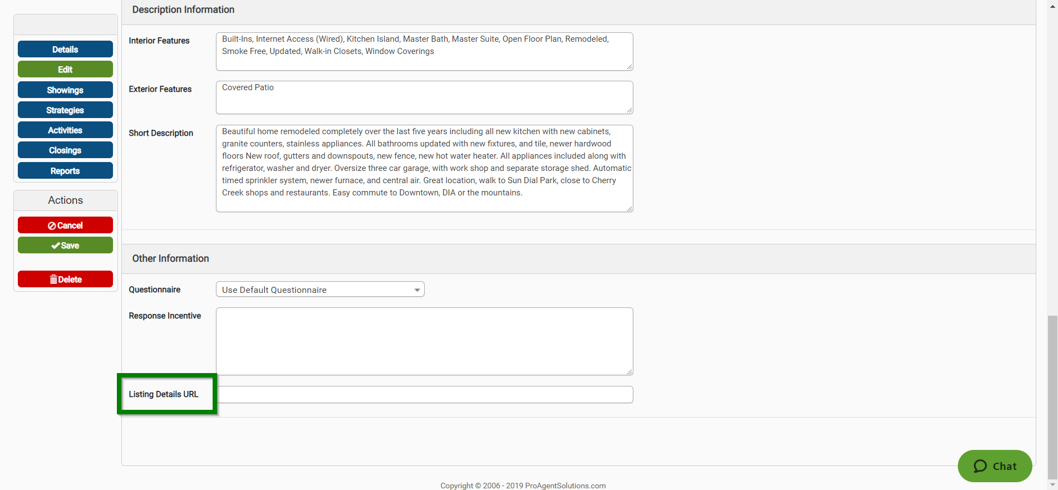Click into the Interior Features text area
The height and width of the screenshot is (490, 1058).
click(x=424, y=51)
